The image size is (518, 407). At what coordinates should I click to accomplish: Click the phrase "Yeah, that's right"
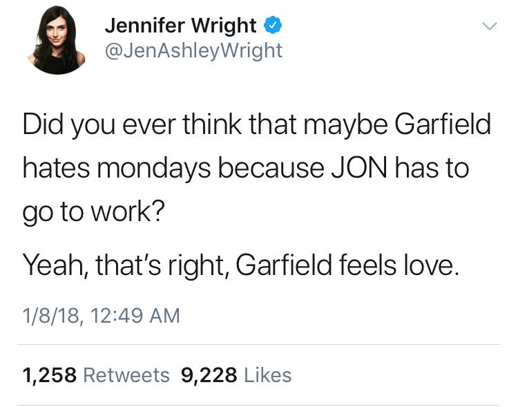[x=124, y=265]
